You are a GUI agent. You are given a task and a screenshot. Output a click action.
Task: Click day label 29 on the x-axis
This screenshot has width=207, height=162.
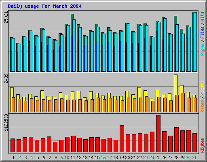click(182, 158)
